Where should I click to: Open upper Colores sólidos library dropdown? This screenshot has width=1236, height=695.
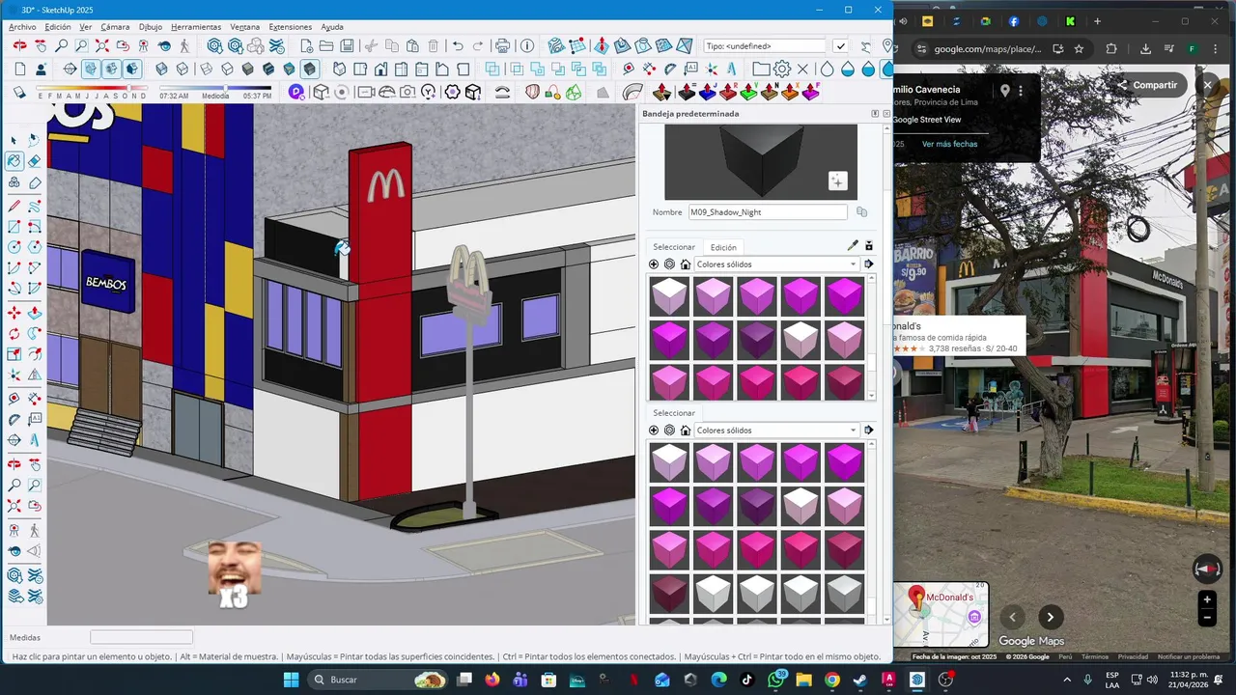click(x=776, y=264)
